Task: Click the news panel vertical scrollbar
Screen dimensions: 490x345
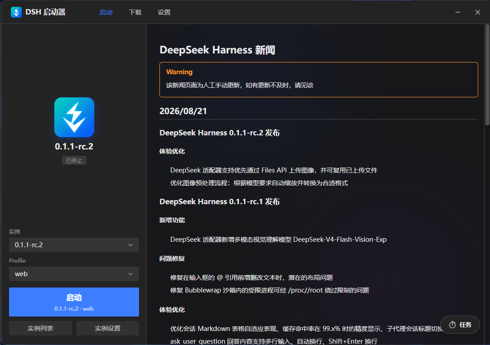Action: 487,75
